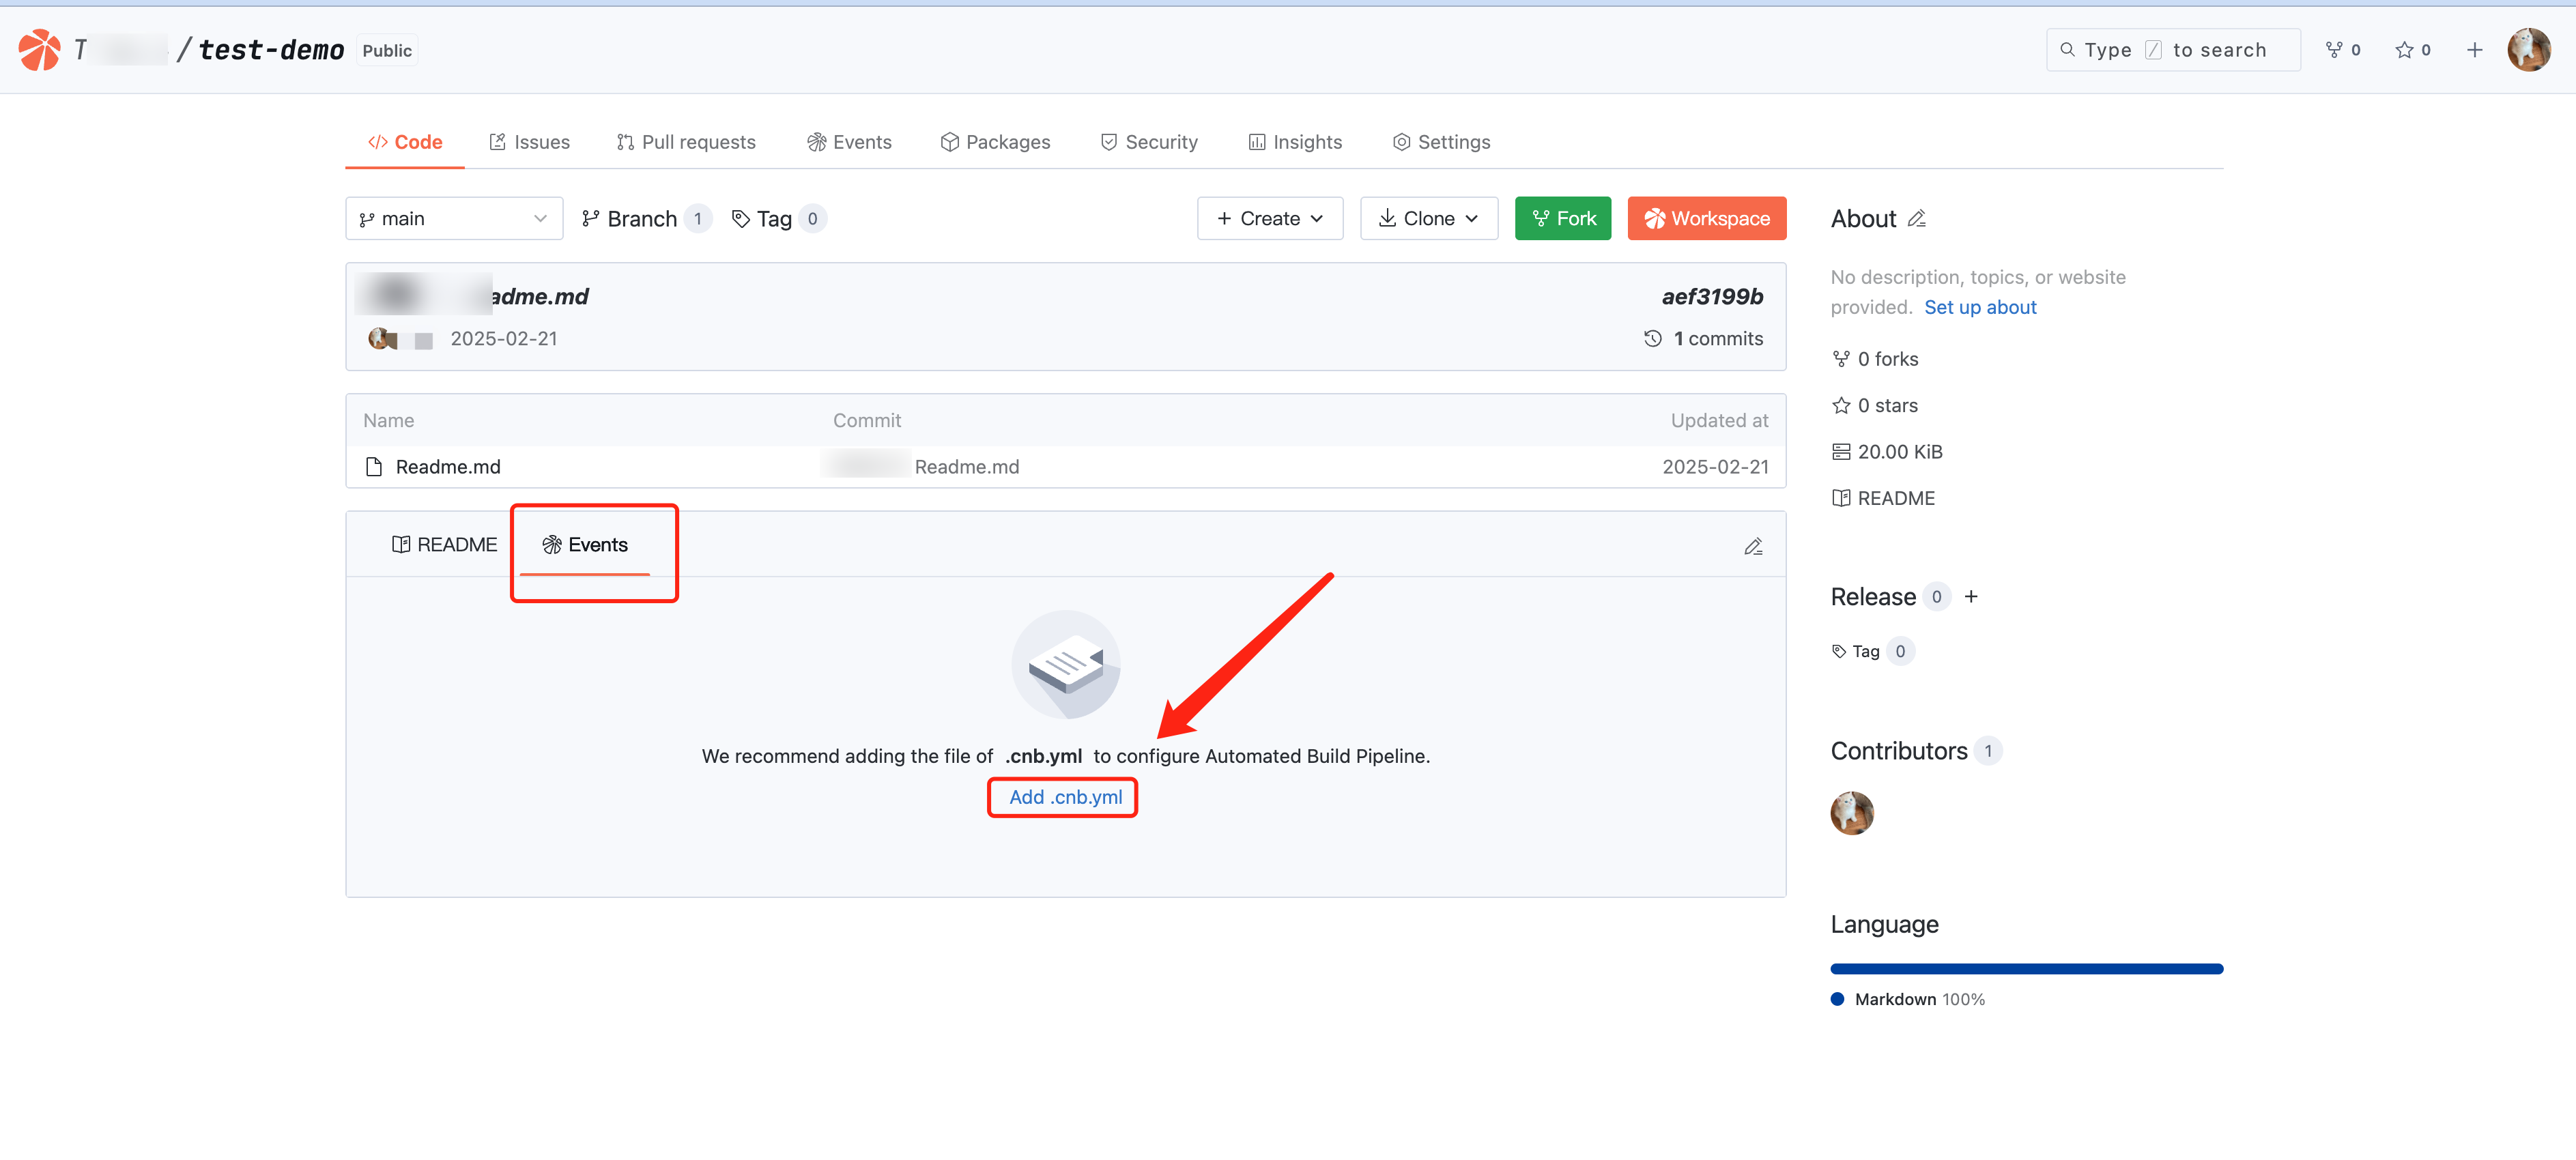Viewport: 2576px width, 1160px height.
Task: Switch to the Issues tab
Action: click(x=529, y=142)
